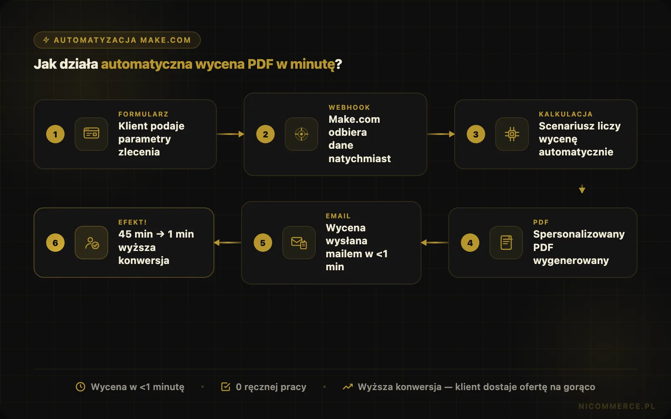Viewport: 671px width, 419px height.
Task: Click the KALKULACJA label
Action: click(x=566, y=114)
